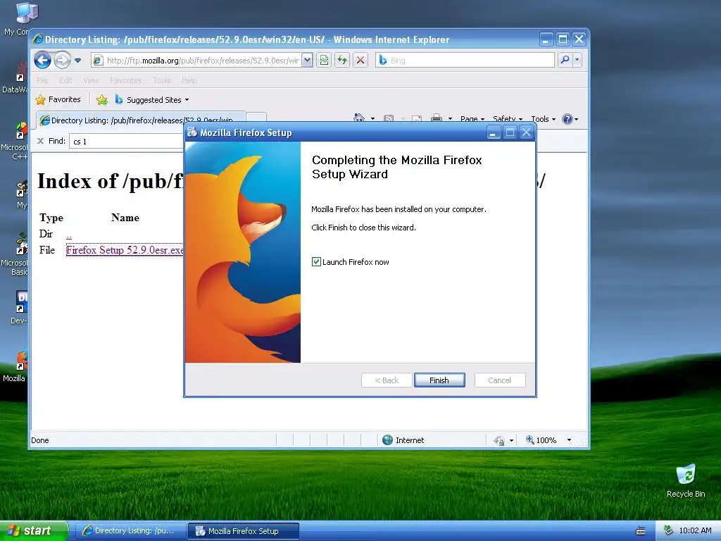Open the Home dropdown arrow

(372, 119)
